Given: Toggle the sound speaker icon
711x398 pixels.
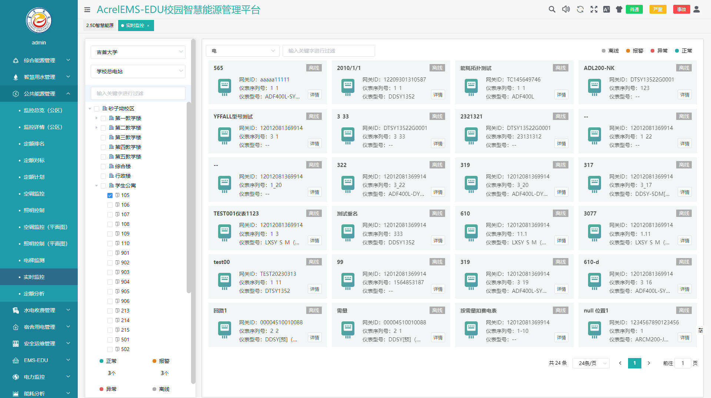Looking at the screenshot, I should (x=566, y=9).
